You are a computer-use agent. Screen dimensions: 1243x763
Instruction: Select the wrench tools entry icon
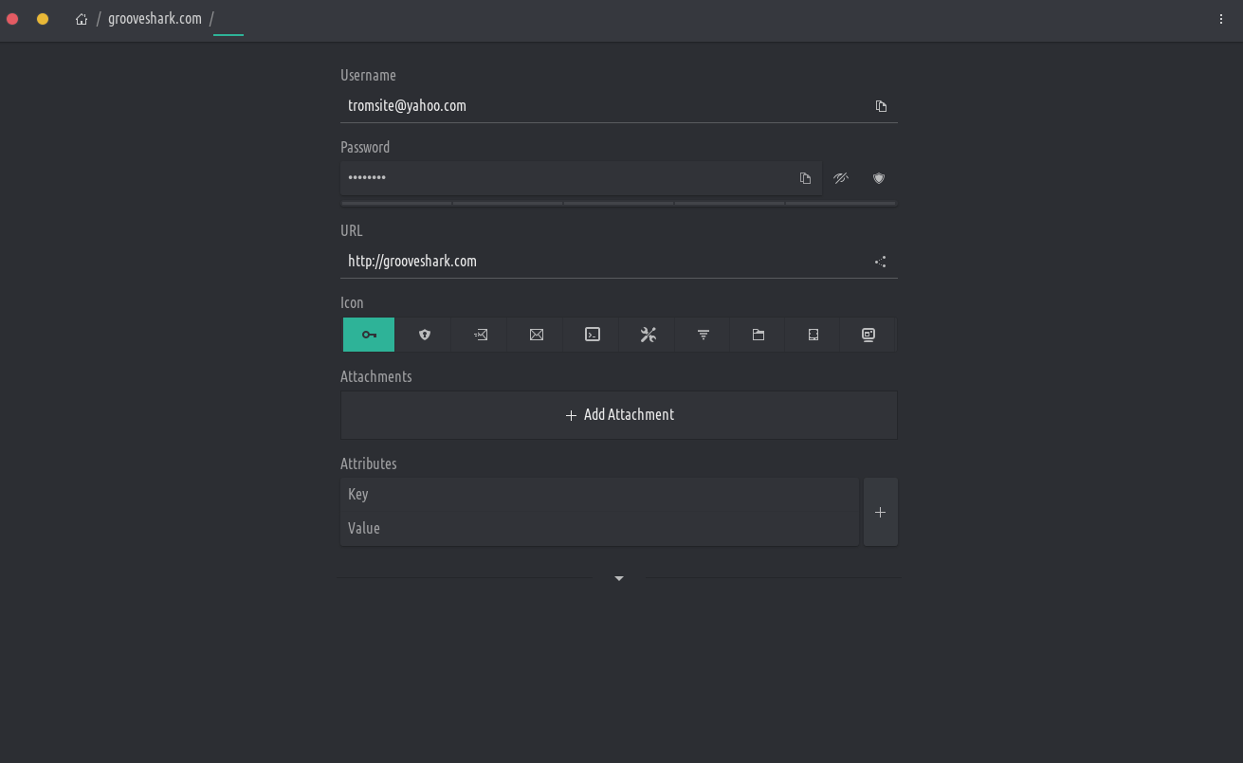649,335
